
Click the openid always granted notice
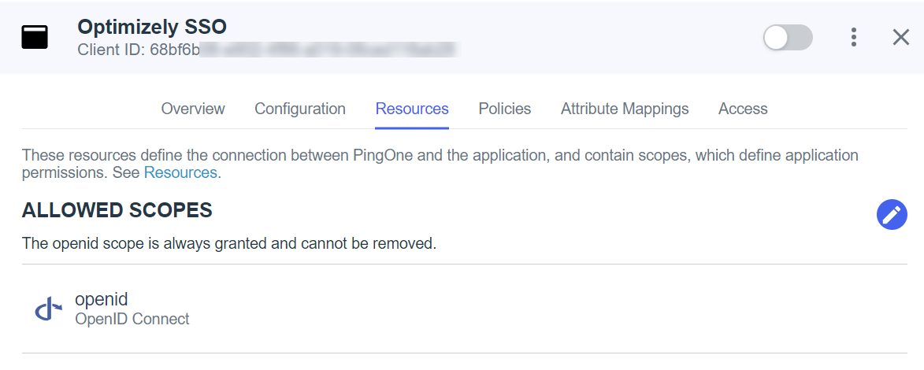pos(229,243)
